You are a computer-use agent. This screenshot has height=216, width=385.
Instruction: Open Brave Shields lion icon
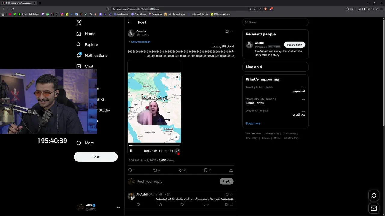[x=265, y=9]
